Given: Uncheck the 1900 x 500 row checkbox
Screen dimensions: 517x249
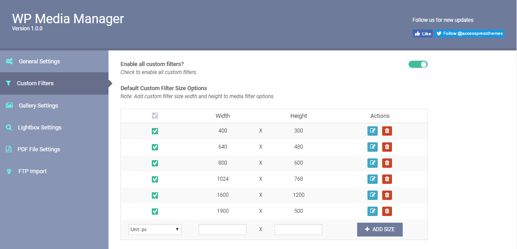Looking at the screenshot, I should point(154,211).
